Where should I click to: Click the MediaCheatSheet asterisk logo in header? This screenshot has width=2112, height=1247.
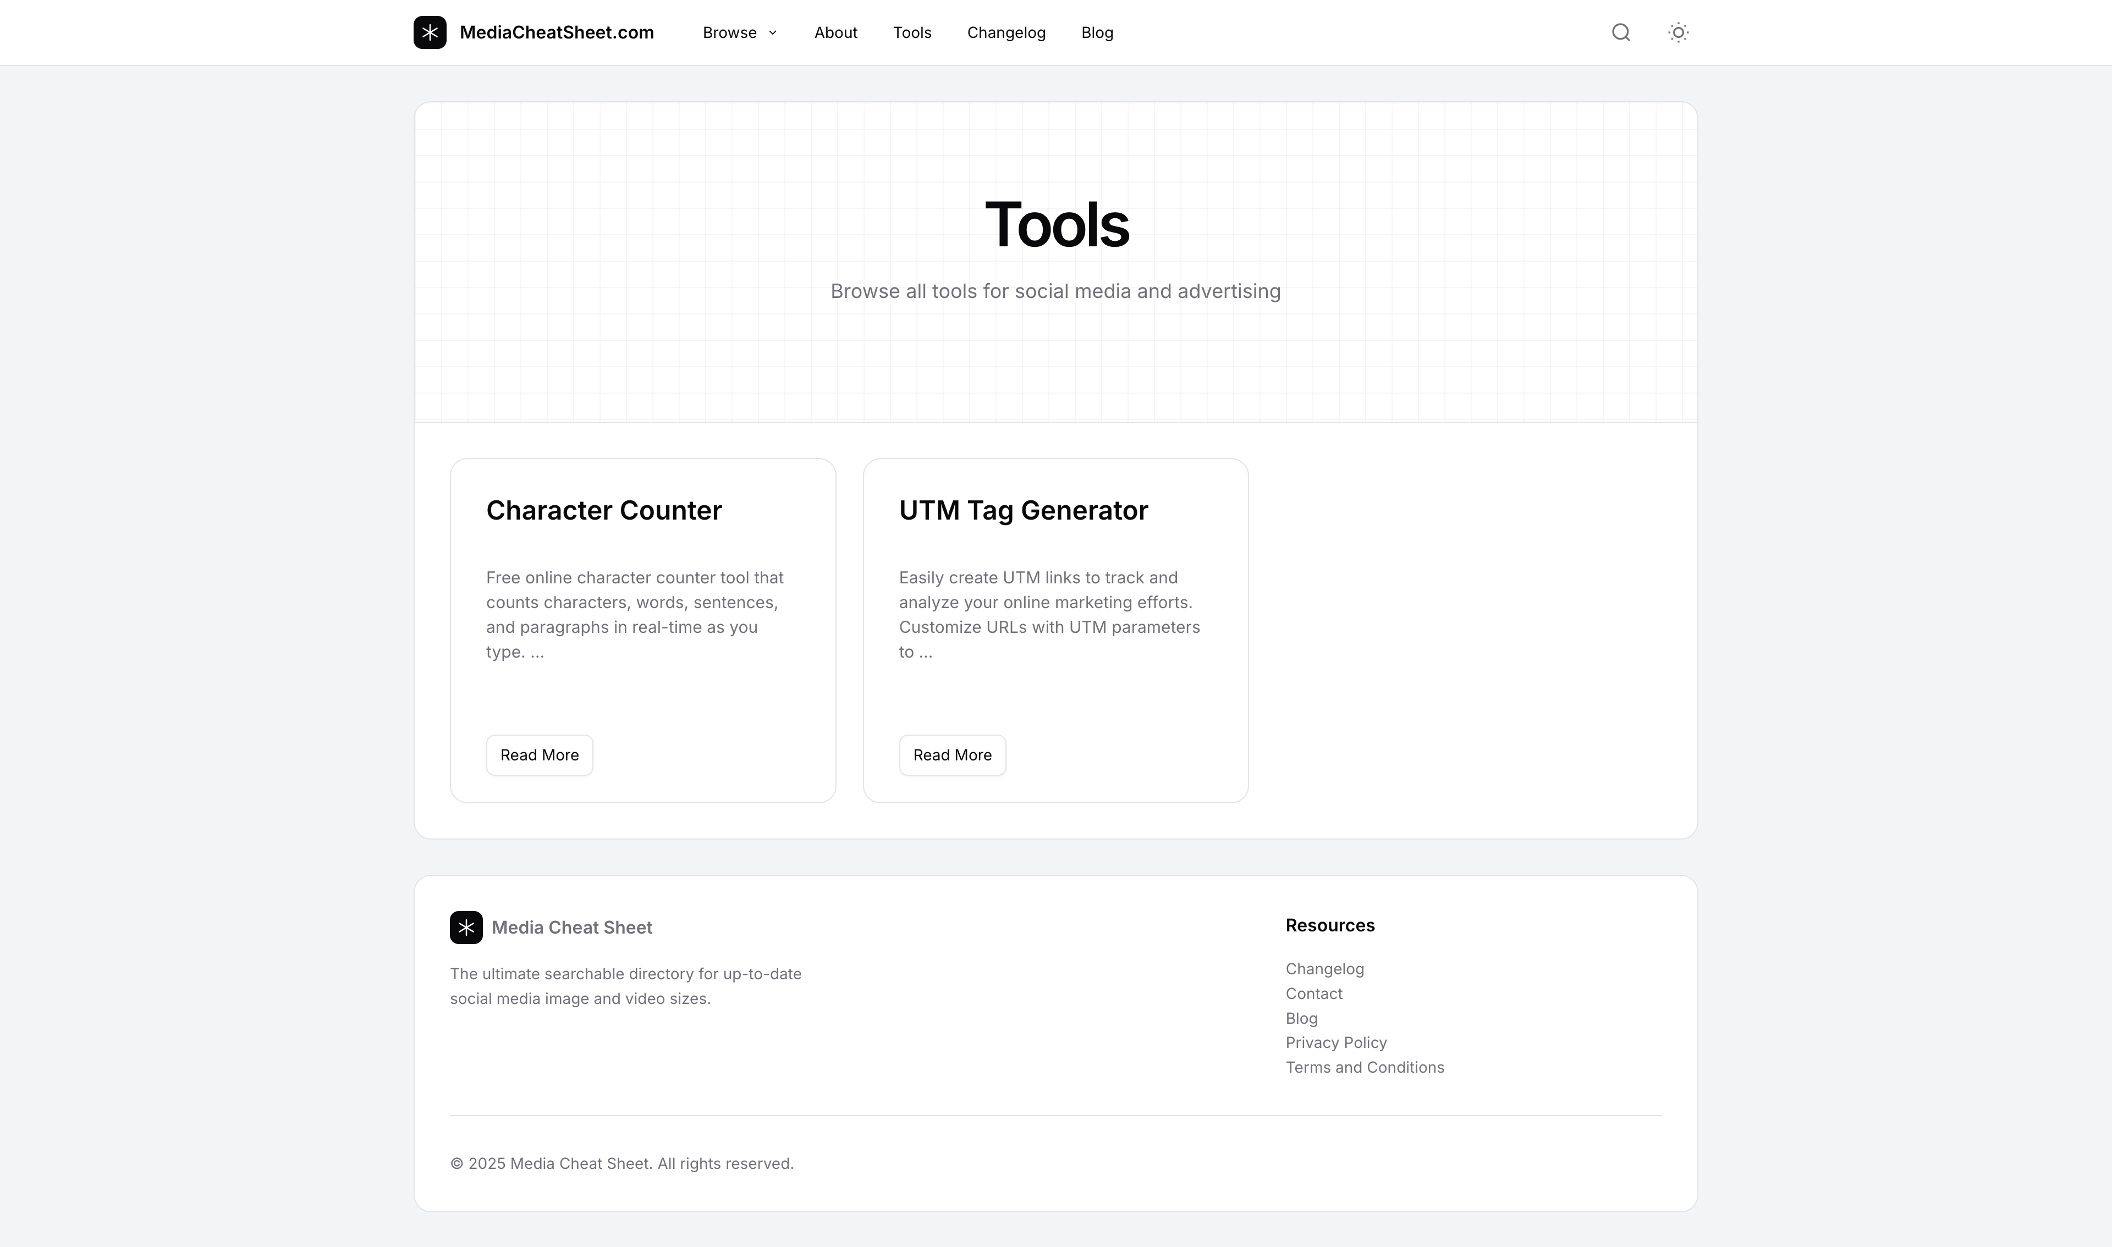coord(430,33)
